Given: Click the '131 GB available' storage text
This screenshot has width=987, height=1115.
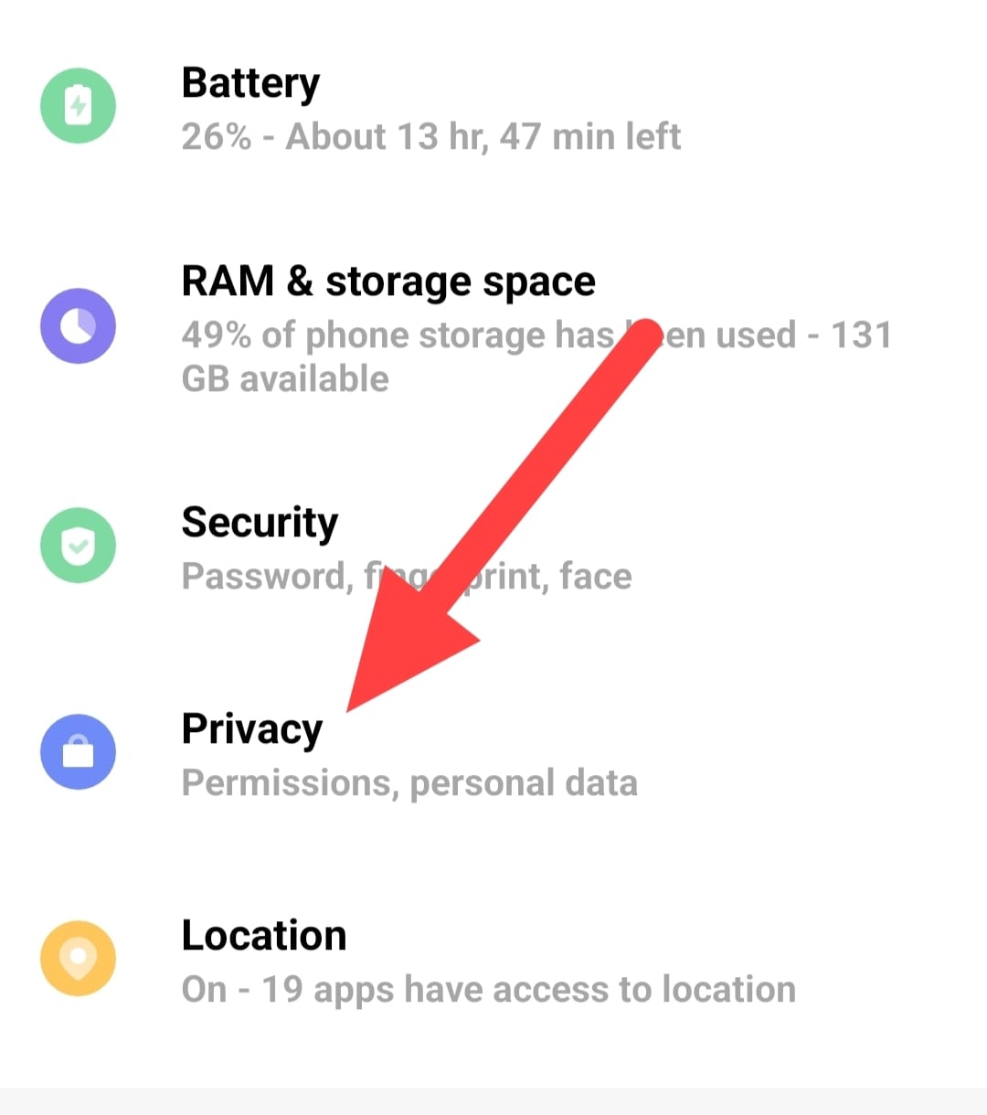Looking at the screenshot, I should [284, 378].
